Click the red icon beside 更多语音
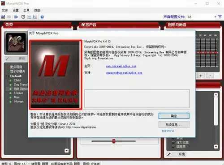Viewport: 224px width, 165px height. 8,67
